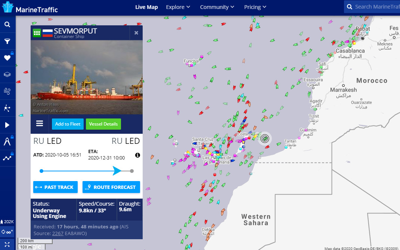Viewport: 400px width, 250px height.
Task: Open Vessel Details button
Action: point(103,124)
